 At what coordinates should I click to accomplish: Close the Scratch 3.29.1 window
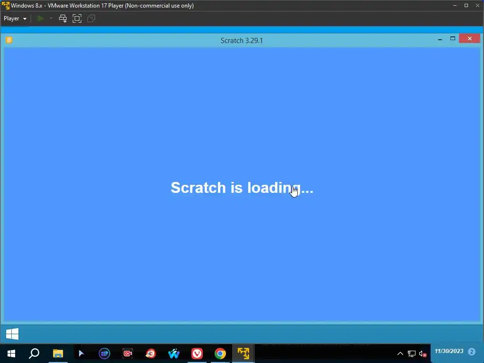pos(469,39)
